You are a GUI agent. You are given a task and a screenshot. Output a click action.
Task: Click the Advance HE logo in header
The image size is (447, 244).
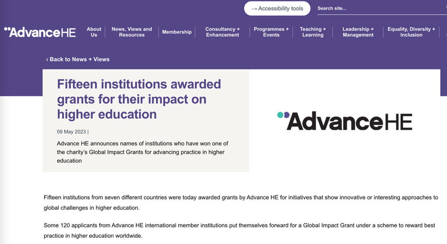tap(40, 32)
